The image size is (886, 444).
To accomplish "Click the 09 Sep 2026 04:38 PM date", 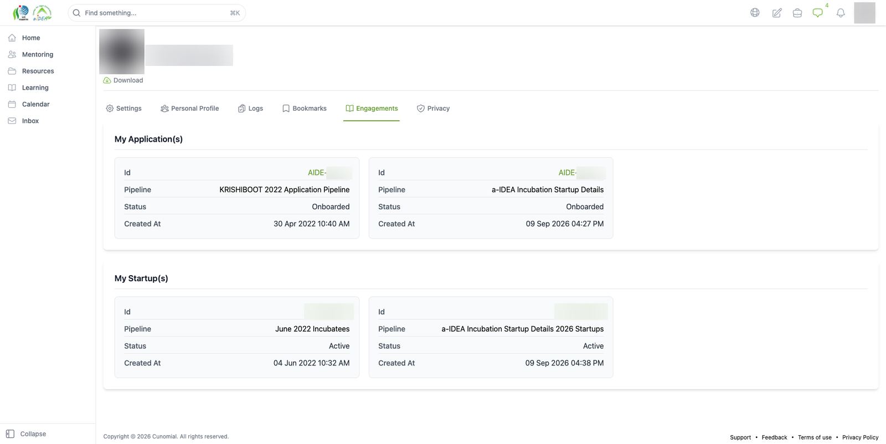I will 565,363.
